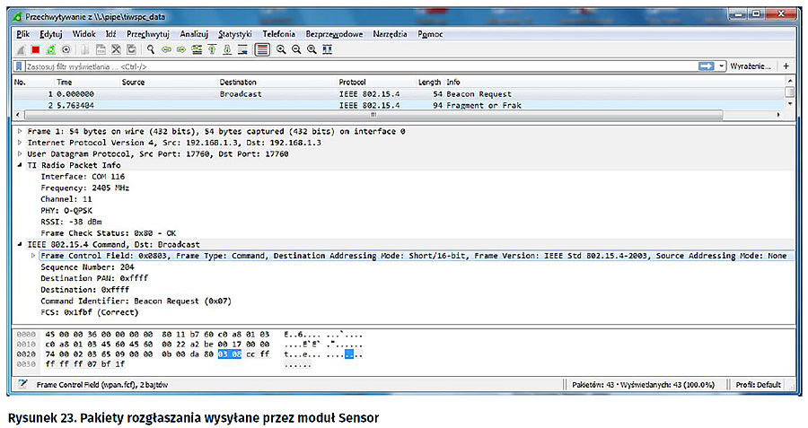Open the display filter history dropdown
The image size is (808, 428).
(x=720, y=66)
